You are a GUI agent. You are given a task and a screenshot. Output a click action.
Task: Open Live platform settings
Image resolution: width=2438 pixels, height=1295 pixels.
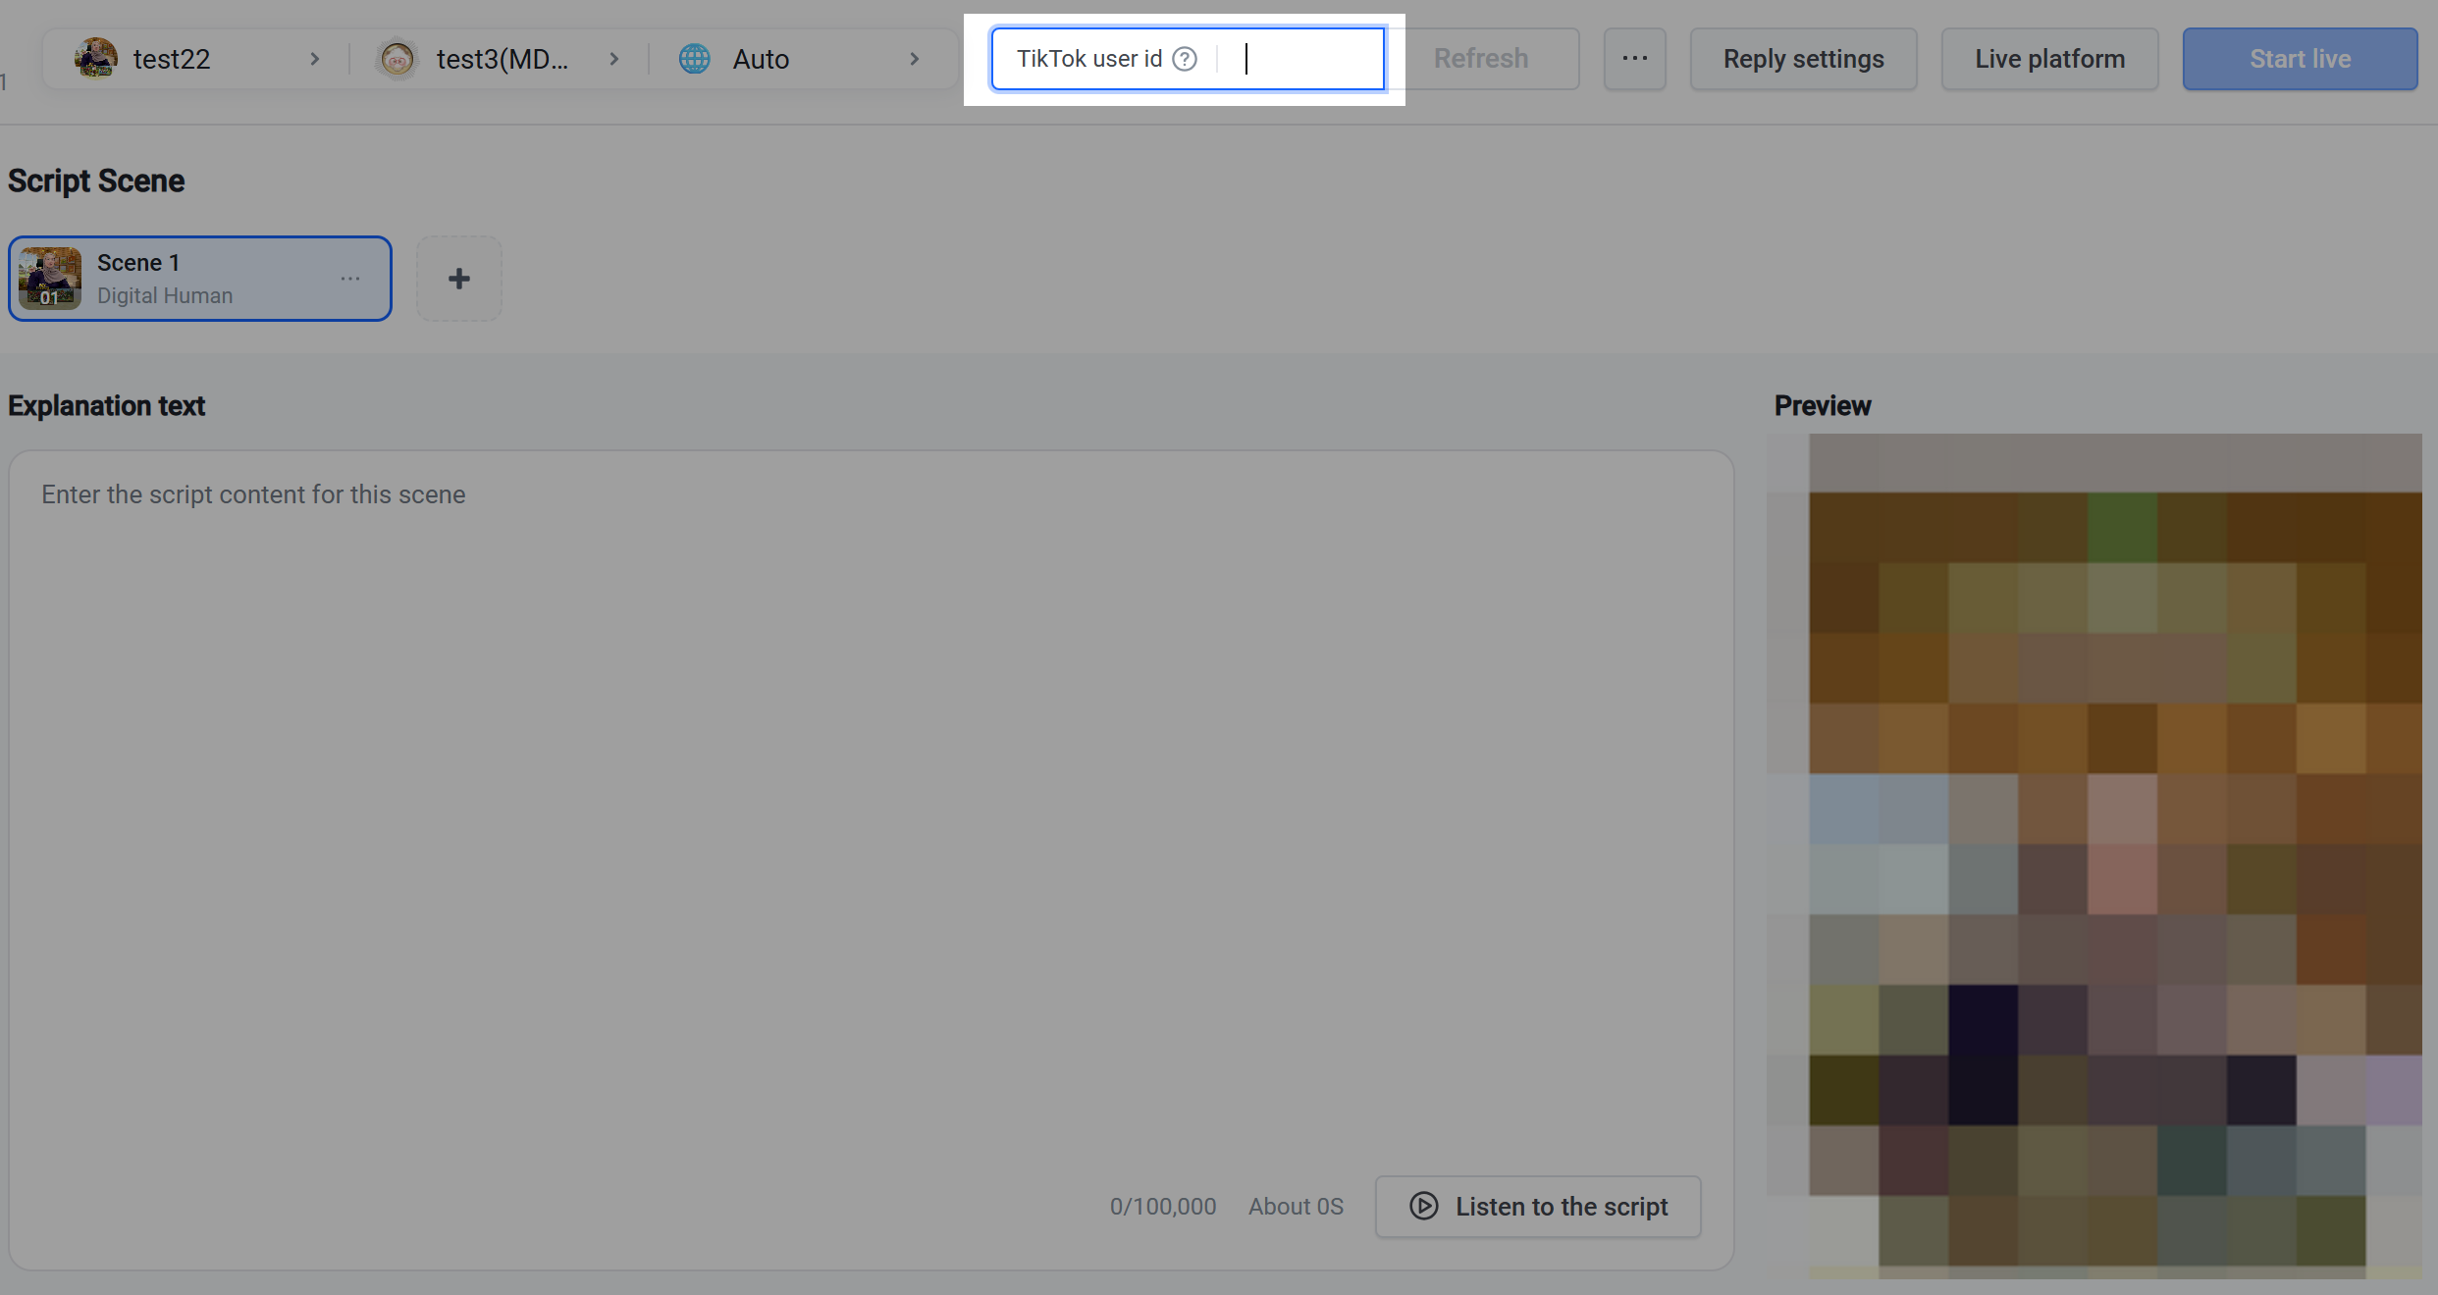(x=2049, y=59)
